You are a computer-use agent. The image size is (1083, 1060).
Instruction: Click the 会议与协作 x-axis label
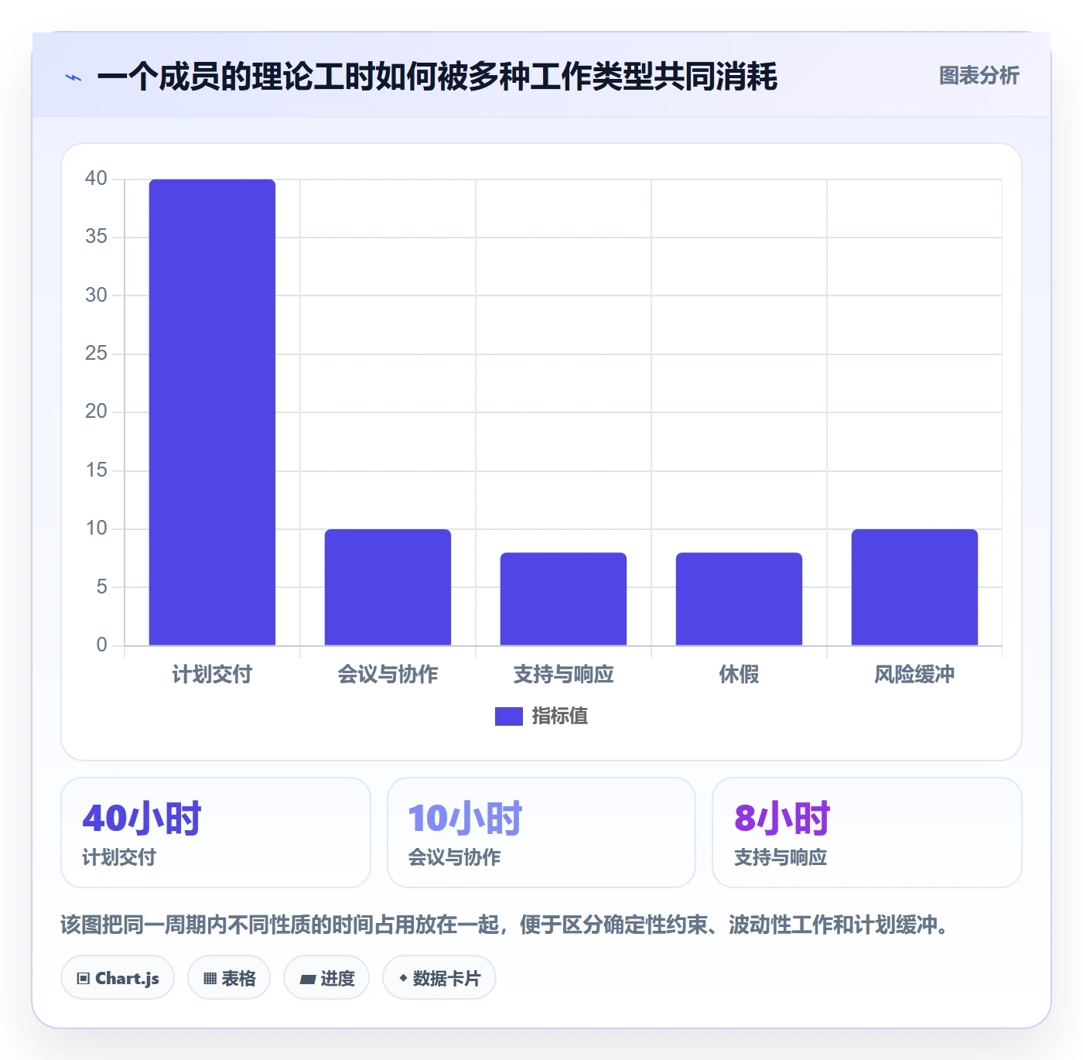tap(388, 675)
